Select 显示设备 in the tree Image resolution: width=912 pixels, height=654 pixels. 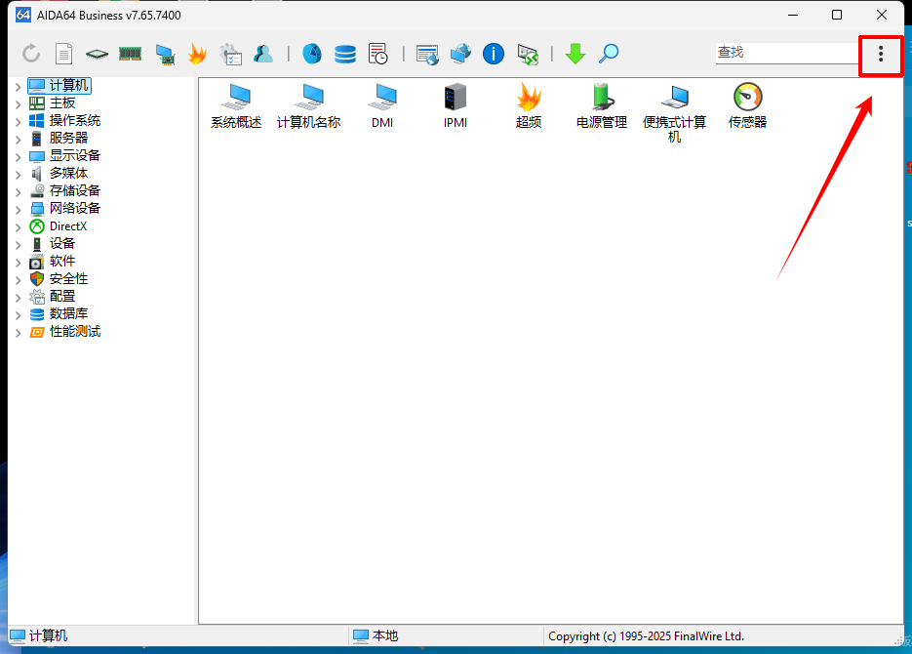pyautogui.click(x=65, y=155)
